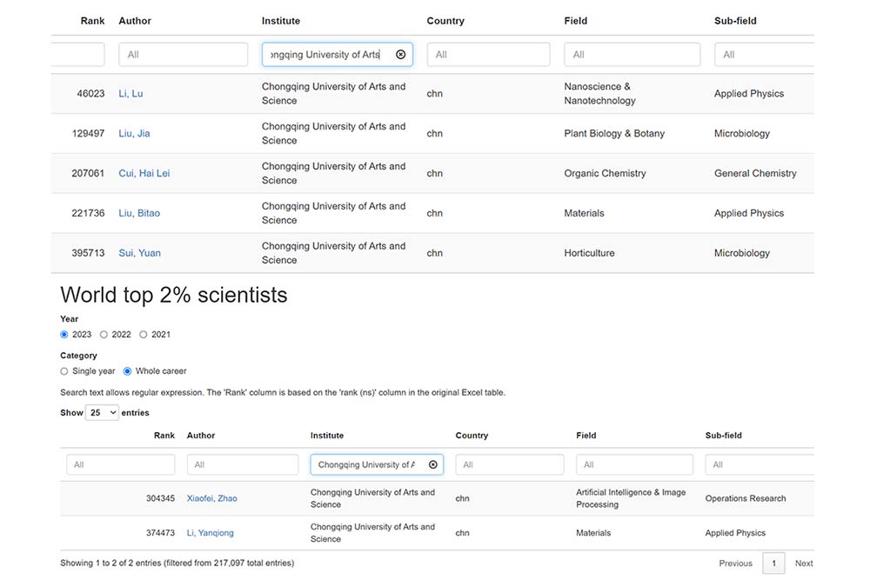Click author Cui, Hai Lei
The height and width of the screenshot is (580, 870).
point(144,174)
